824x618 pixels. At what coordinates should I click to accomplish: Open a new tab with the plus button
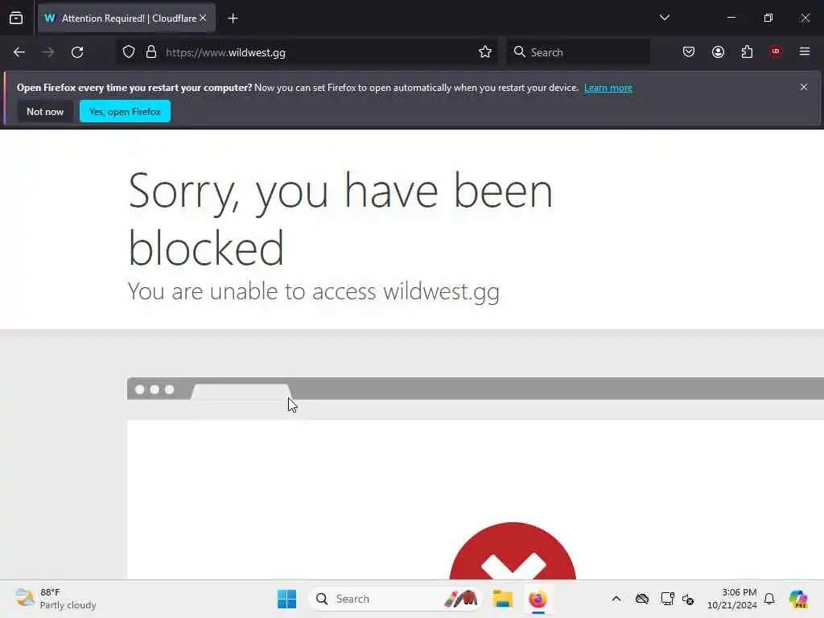pyautogui.click(x=233, y=19)
